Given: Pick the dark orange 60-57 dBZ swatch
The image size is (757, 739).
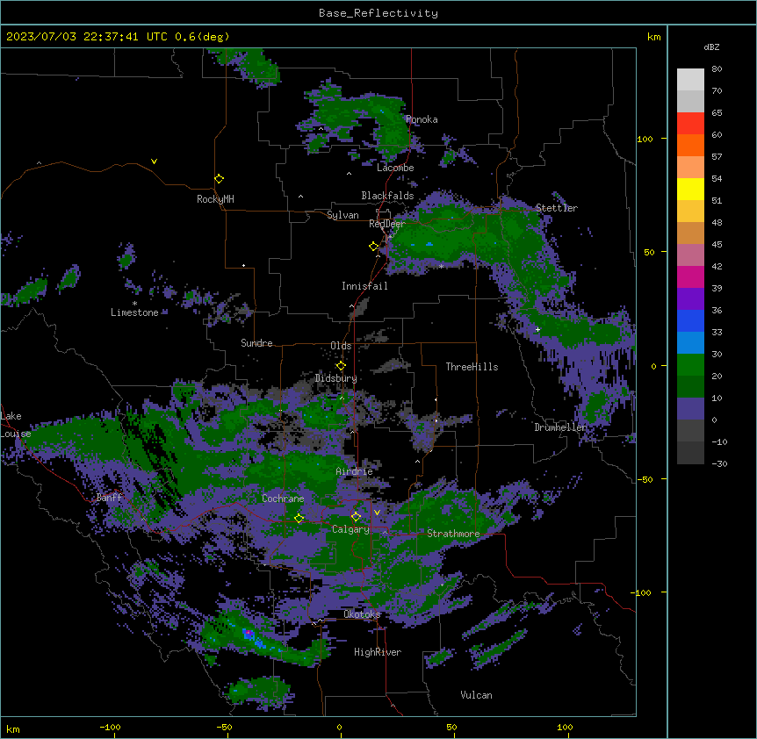Looking at the screenshot, I should pyautogui.click(x=690, y=145).
